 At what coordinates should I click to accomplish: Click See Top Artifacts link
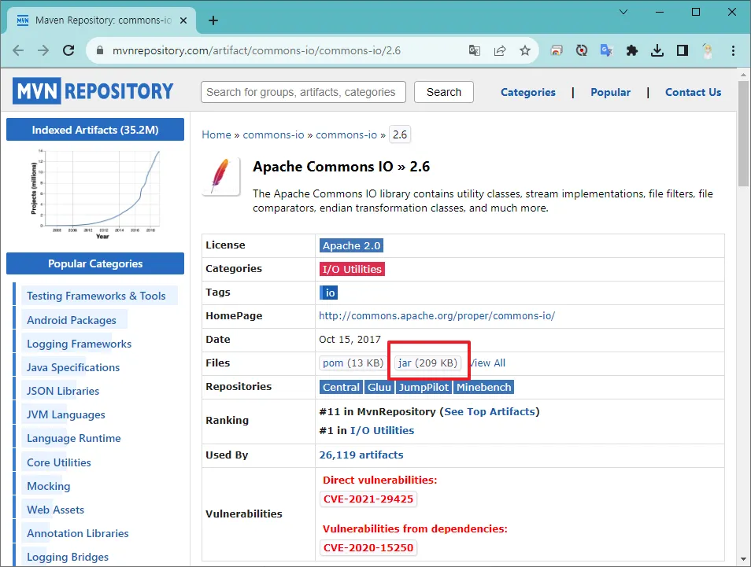[490, 412]
